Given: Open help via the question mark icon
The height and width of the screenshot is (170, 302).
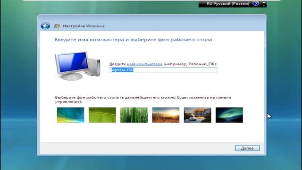Looking at the screenshot, I should point(256,4).
